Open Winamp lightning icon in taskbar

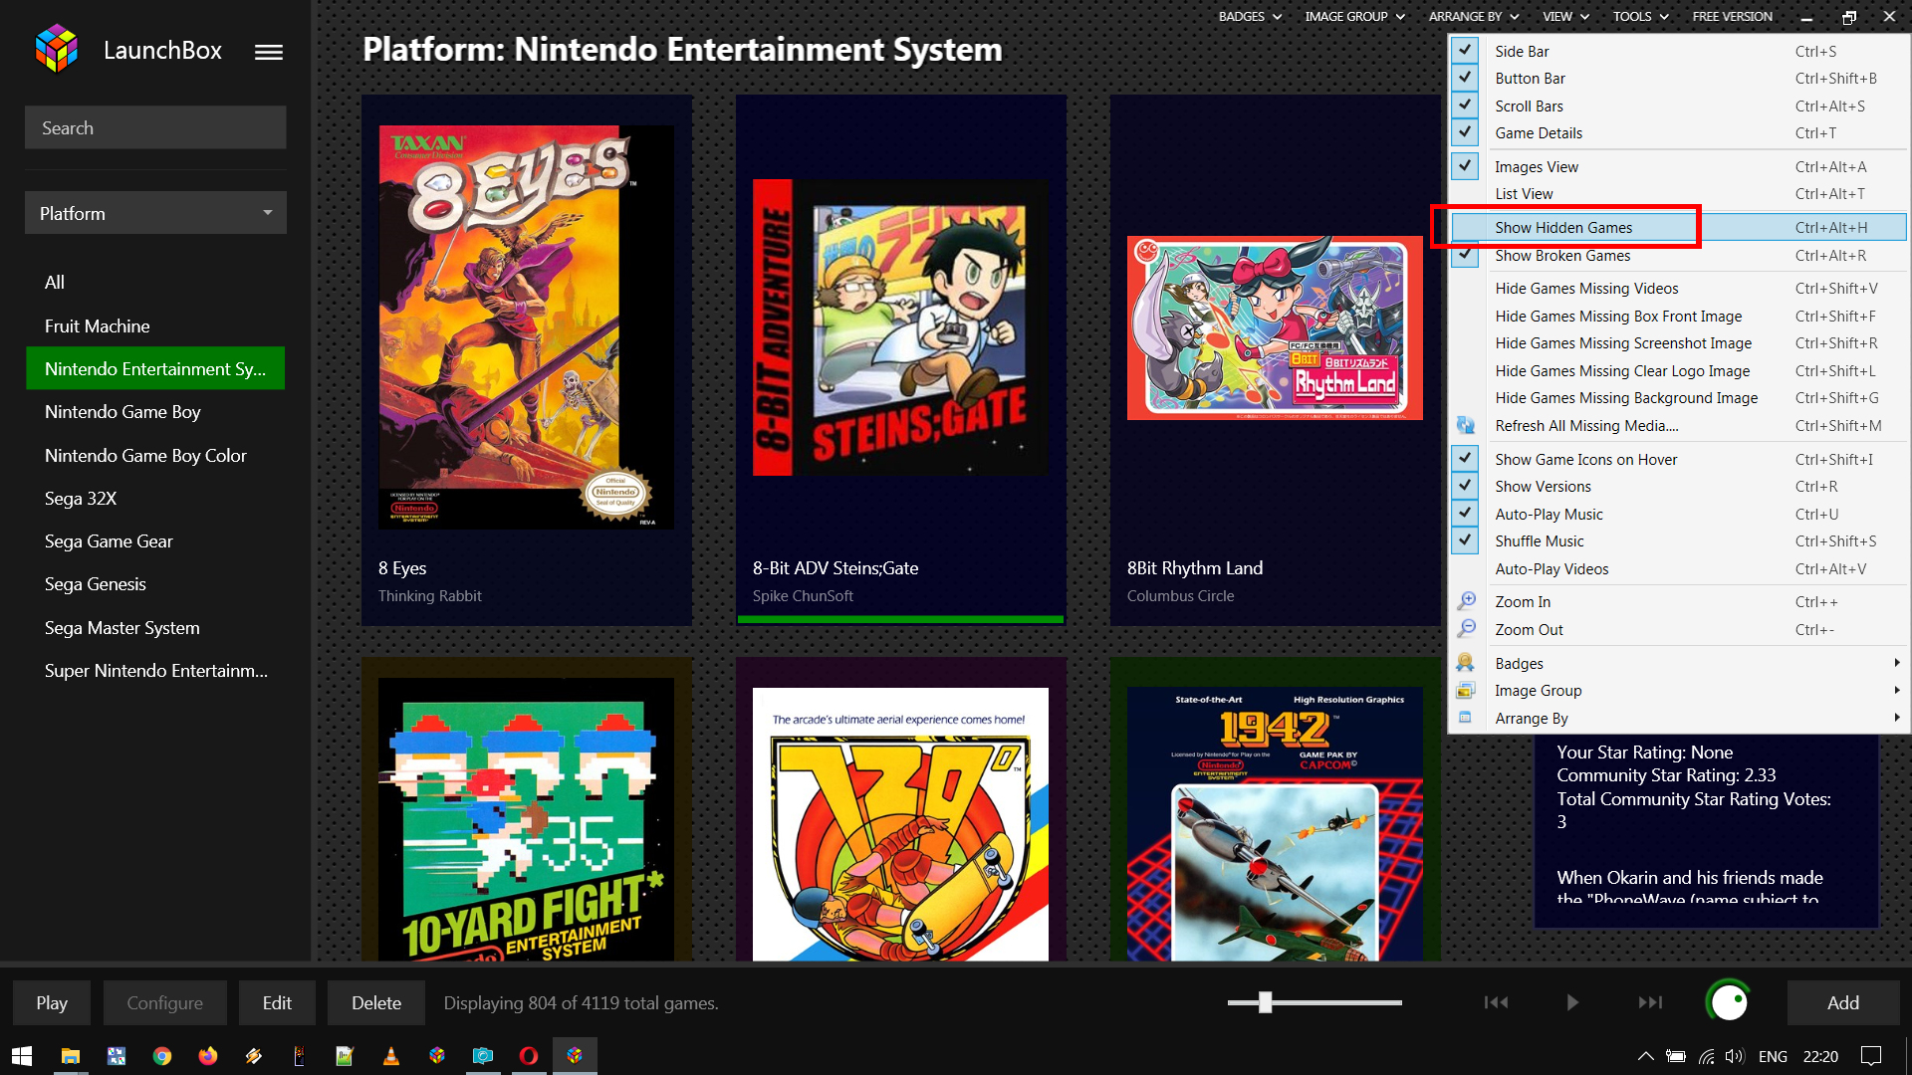pos(254,1056)
